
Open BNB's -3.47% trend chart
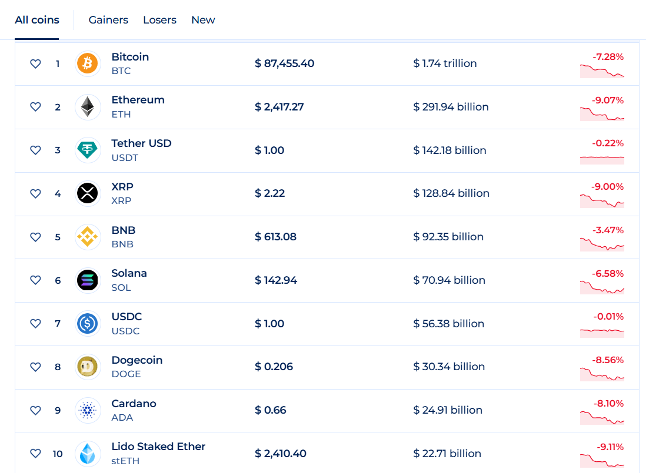coord(602,244)
